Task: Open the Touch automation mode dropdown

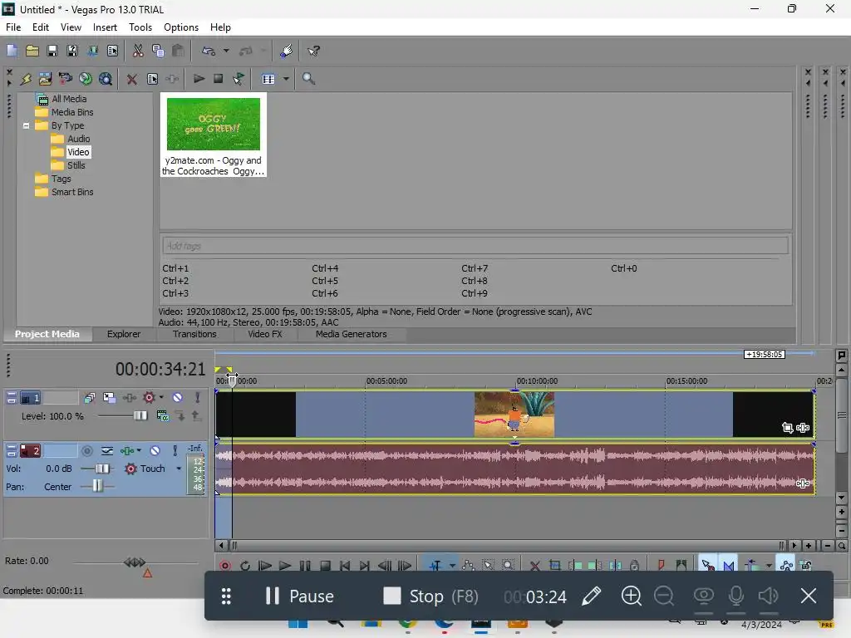Action: 179,469
